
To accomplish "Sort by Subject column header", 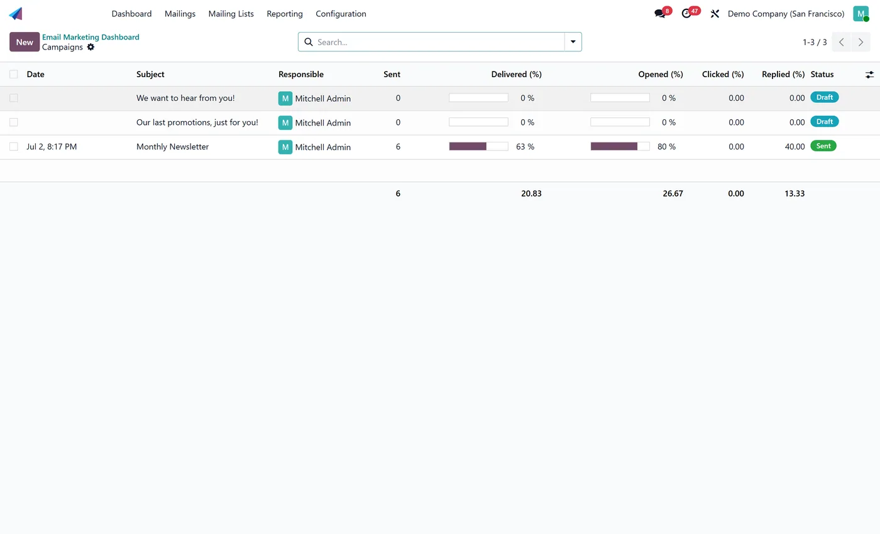I will click(x=150, y=74).
